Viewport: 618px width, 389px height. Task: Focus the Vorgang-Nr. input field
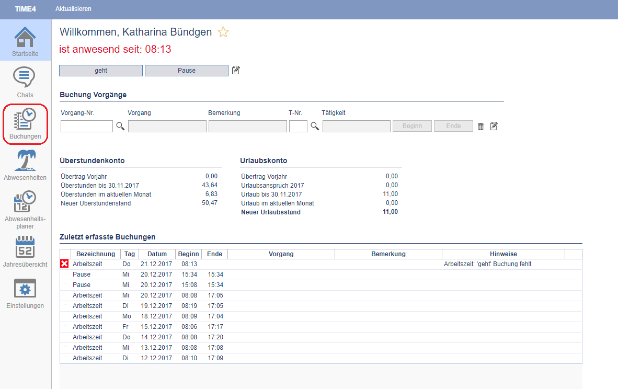coord(87,126)
